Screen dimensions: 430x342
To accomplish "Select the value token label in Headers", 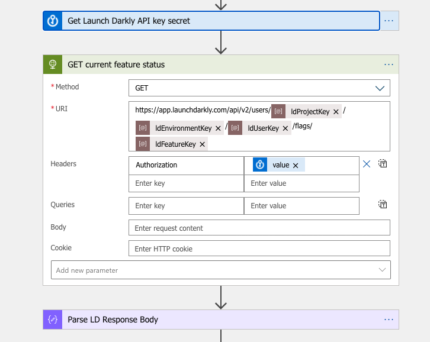I will pos(281,165).
